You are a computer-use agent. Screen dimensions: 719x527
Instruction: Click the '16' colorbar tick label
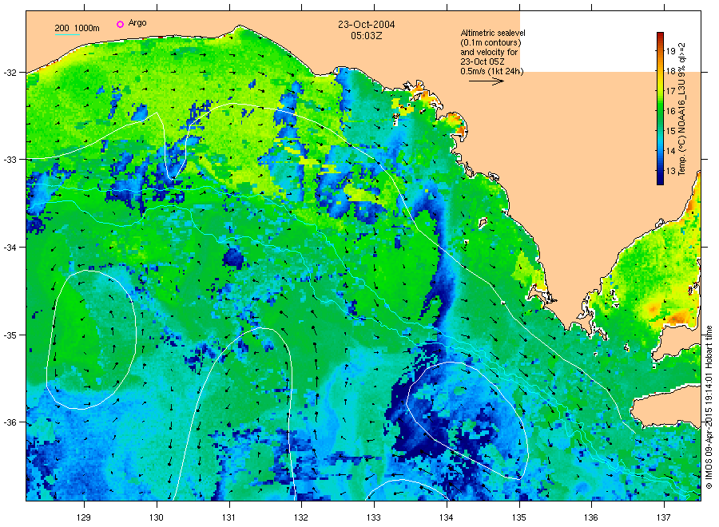tap(671, 111)
